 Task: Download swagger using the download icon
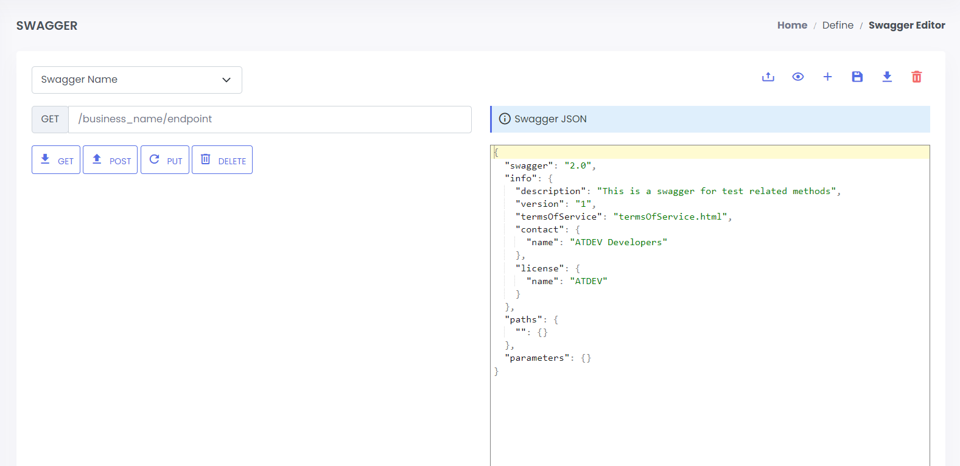pyautogui.click(x=887, y=77)
